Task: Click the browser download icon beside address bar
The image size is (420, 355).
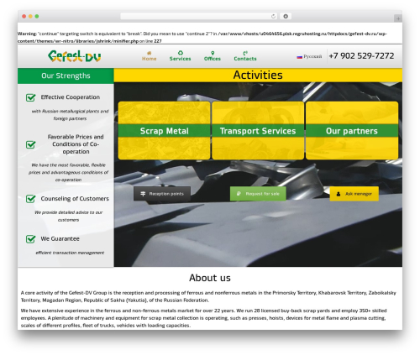Action: click(286, 16)
